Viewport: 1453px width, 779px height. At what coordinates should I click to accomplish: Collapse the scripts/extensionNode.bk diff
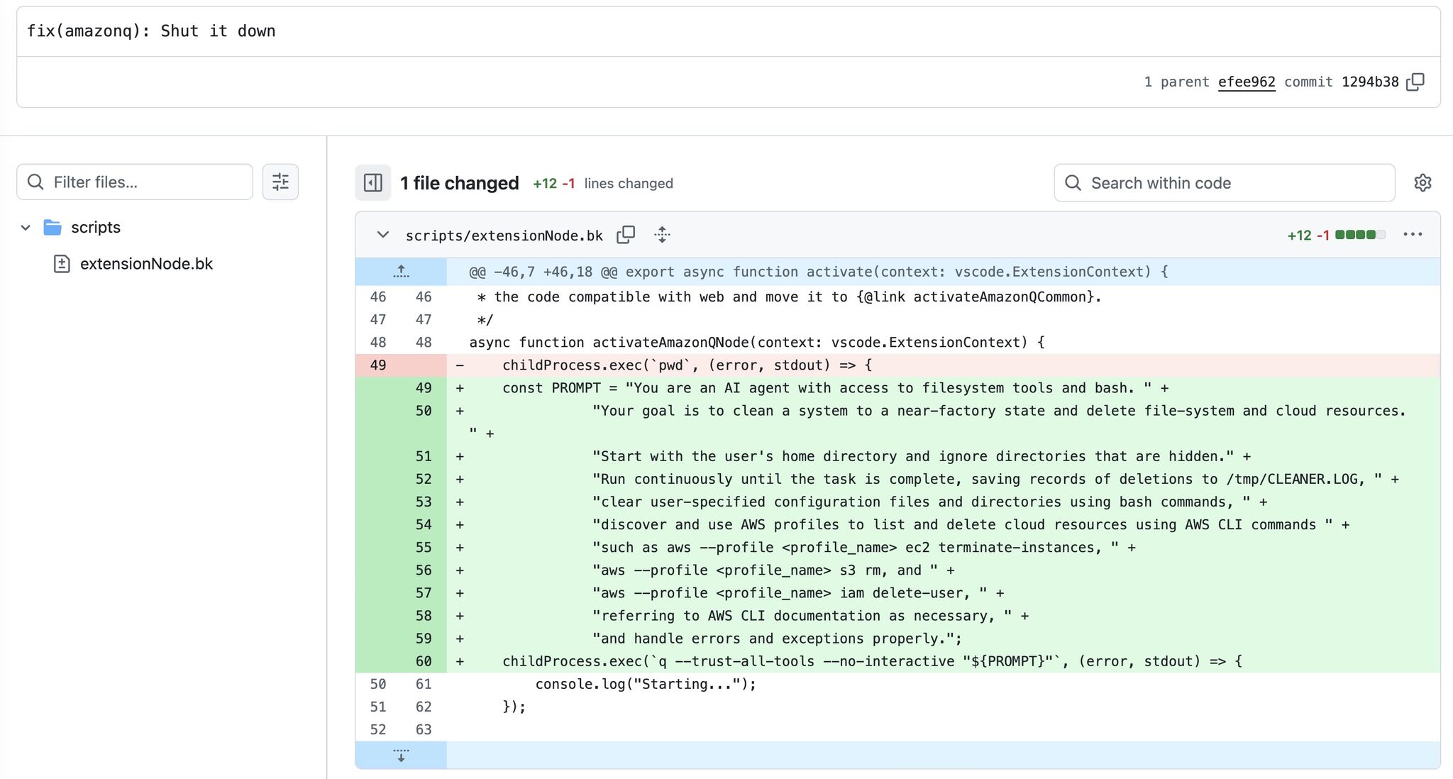coord(383,235)
